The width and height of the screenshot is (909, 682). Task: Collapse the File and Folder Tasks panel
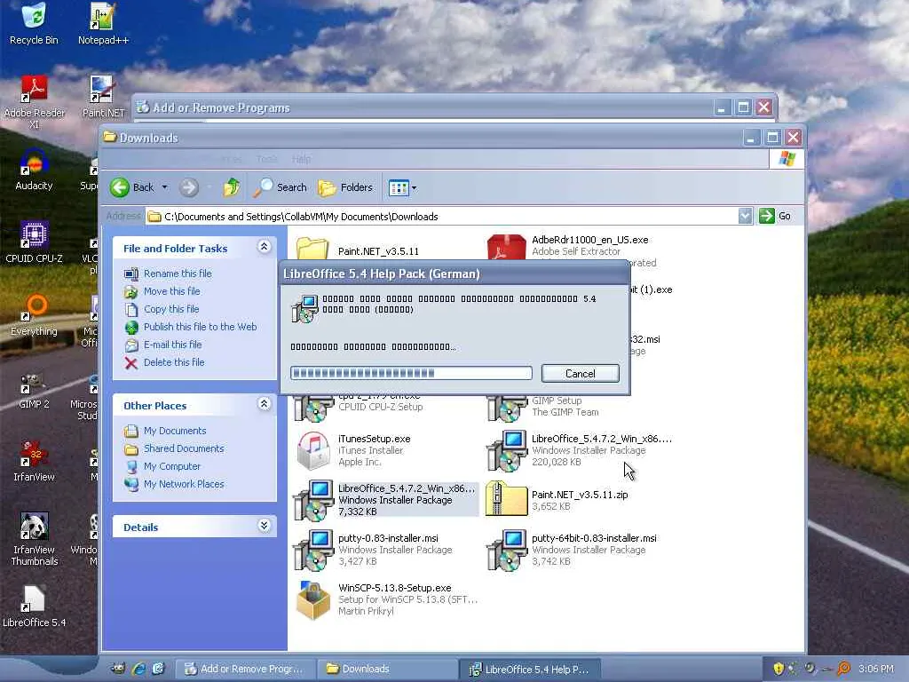pos(264,247)
